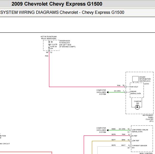Click the charge indicator LED symbol

[137, 107]
